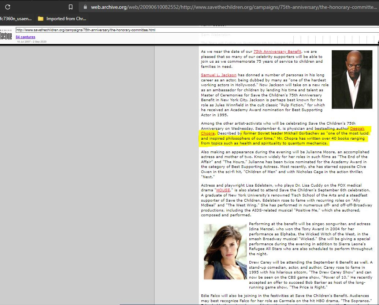Select the browser address bar URL
The width and height of the screenshot is (379, 305).
pos(234,7)
